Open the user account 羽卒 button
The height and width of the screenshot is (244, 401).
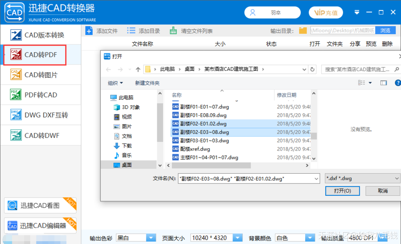click(x=272, y=12)
